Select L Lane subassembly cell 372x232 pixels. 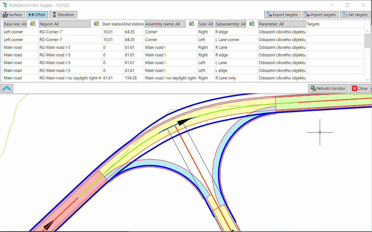236,63
